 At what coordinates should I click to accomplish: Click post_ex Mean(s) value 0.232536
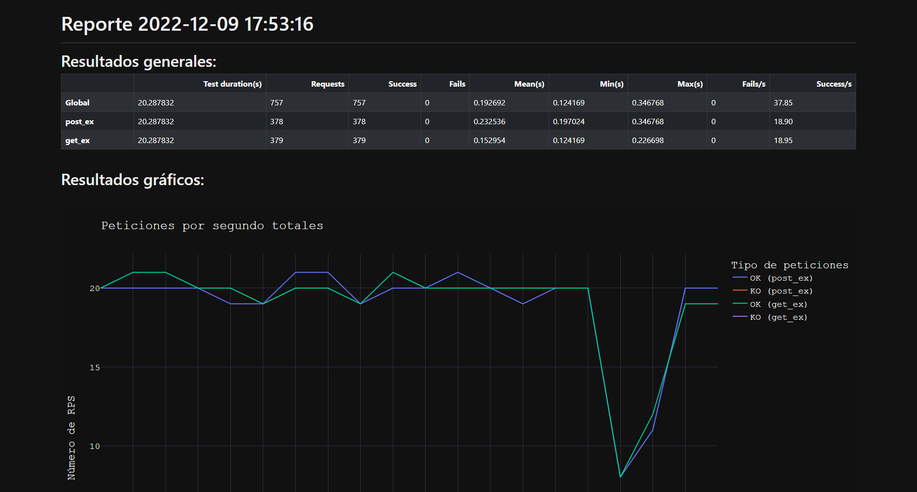pos(489,122)
